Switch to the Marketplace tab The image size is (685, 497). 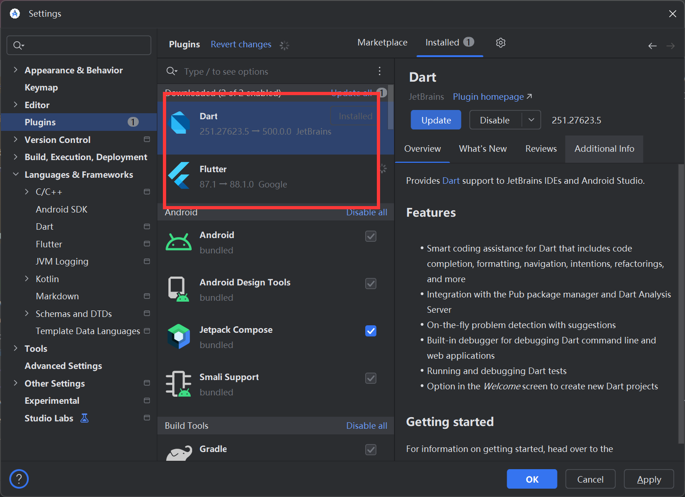[382, 43]
